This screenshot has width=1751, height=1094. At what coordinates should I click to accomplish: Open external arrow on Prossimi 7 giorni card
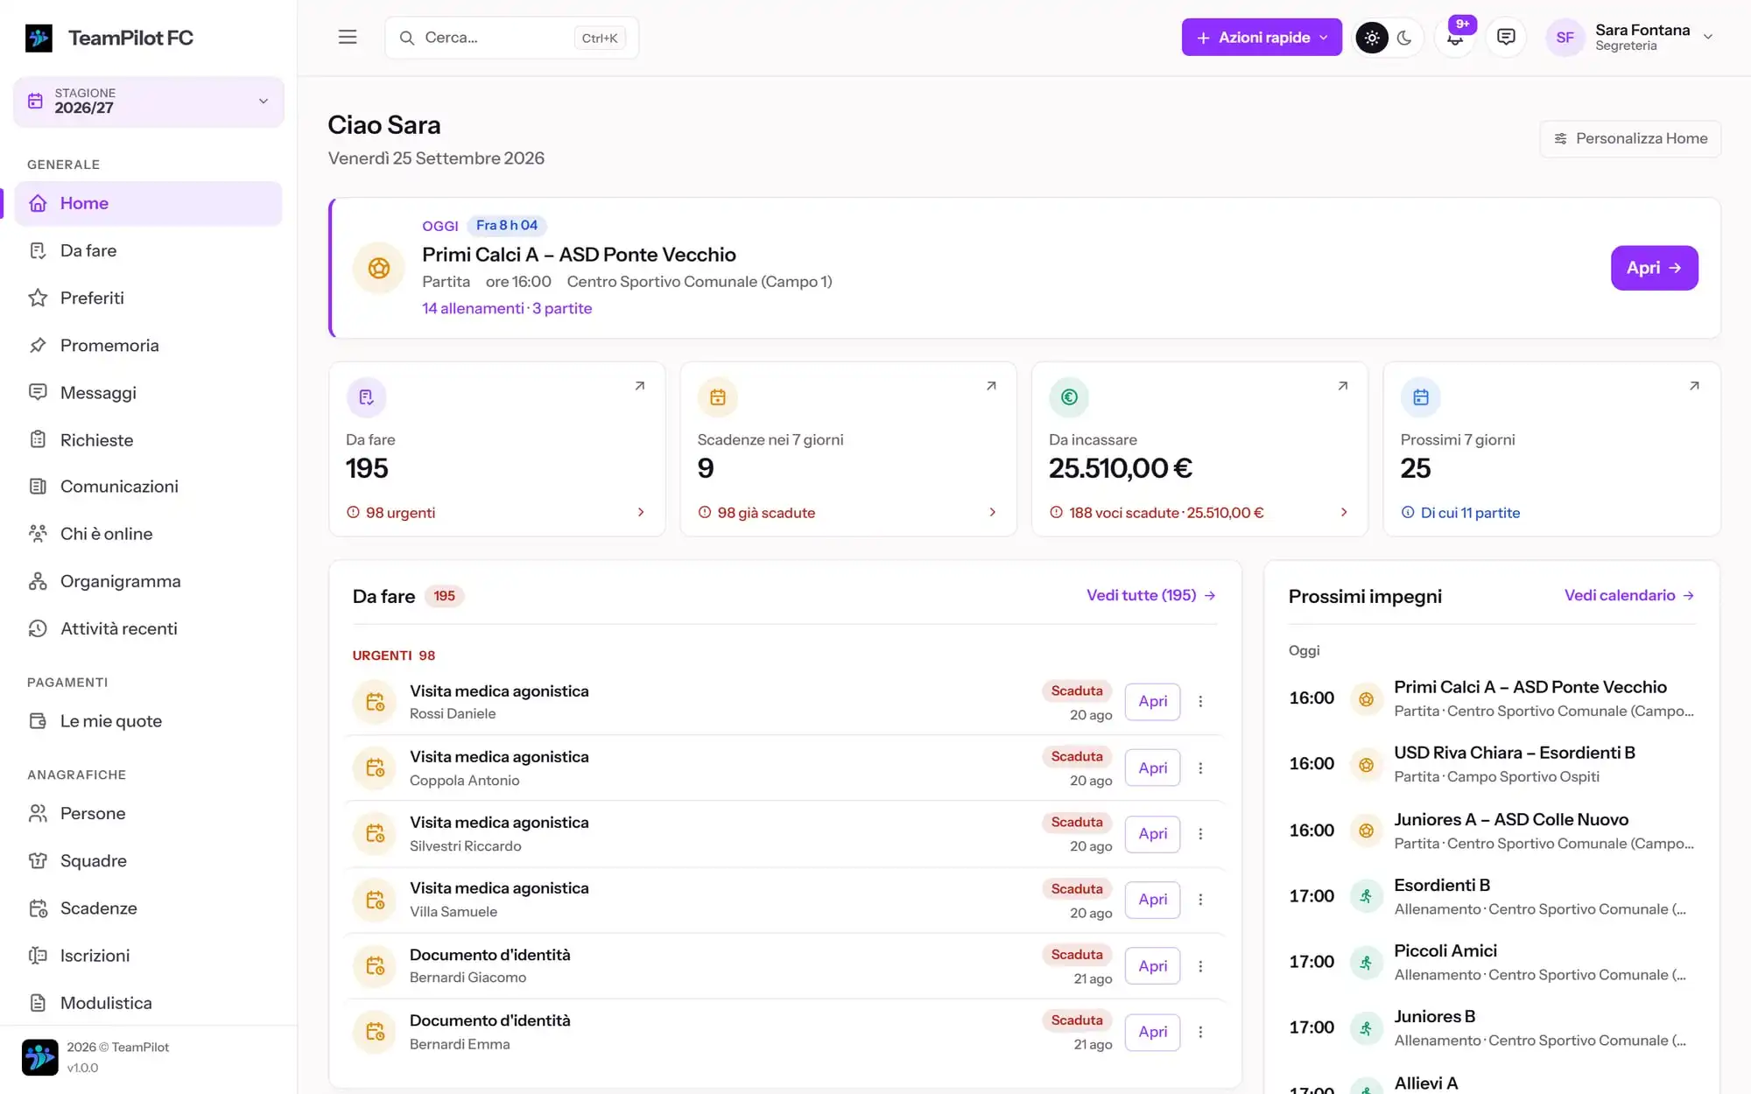click(x=1694, y=385)
